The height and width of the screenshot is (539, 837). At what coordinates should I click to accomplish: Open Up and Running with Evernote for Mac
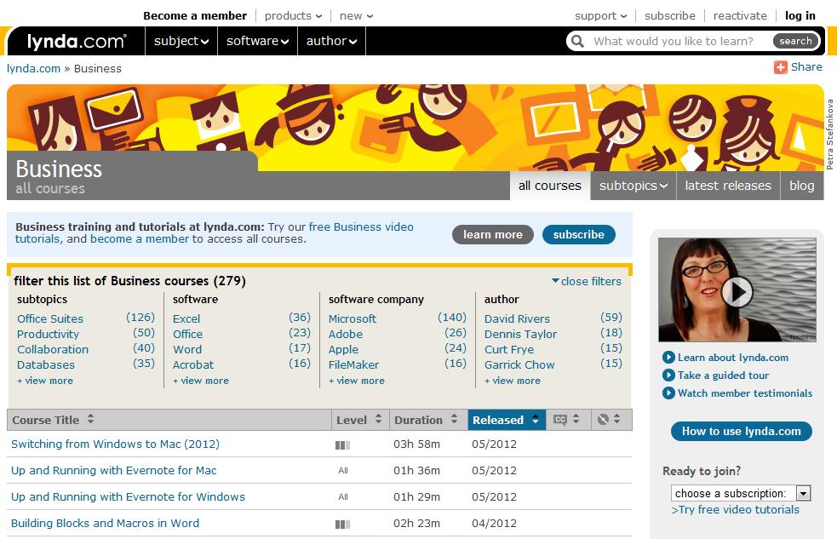pyautogui.click(x=114, y=470)
